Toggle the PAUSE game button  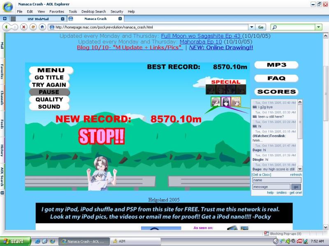pyautogui.click(x=49, y=92)
